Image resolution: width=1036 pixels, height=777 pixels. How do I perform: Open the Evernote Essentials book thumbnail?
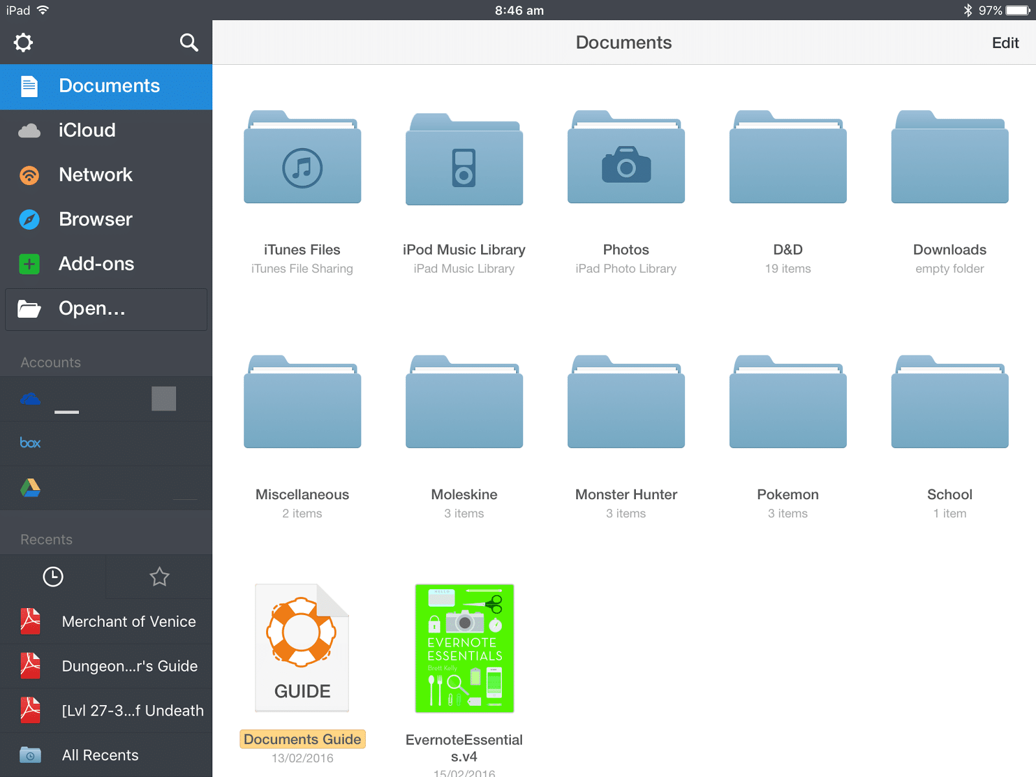pos(464,648)
